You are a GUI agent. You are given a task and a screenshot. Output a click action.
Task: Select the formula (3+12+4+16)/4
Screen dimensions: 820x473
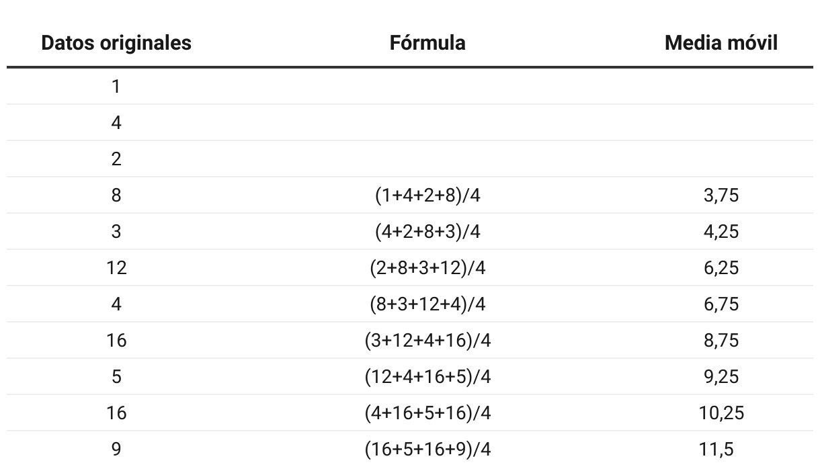[x=427, y=341]
